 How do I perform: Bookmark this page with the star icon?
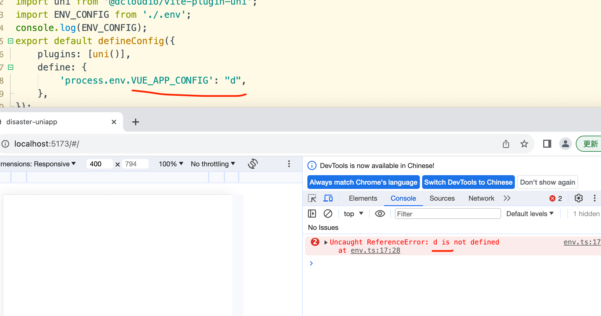[524, 144]
